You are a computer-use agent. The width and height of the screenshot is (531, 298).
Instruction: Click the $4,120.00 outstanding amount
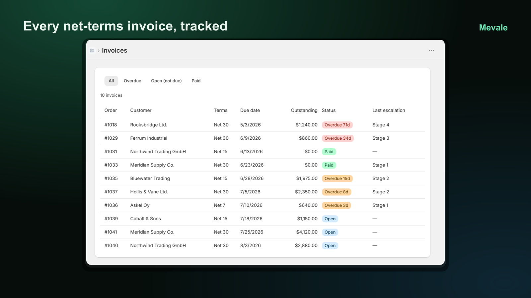click(x=307, y=232)
